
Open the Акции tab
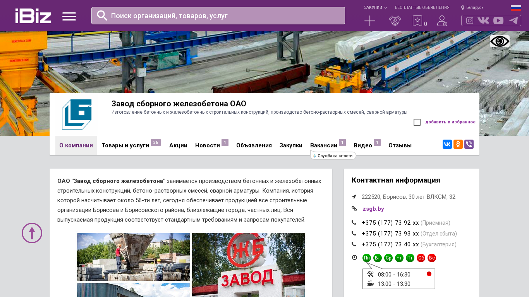point(178,145)
